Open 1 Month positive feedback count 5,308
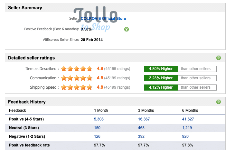235x159 pixels. [x=99, y=119]
